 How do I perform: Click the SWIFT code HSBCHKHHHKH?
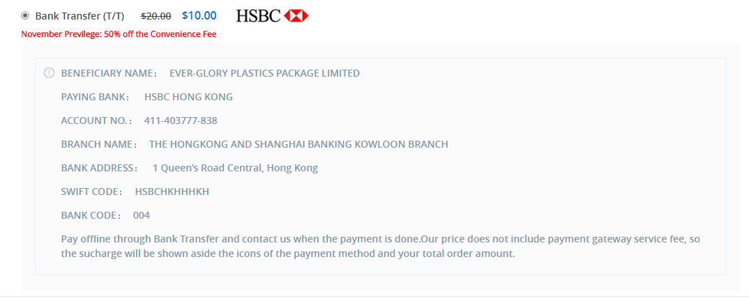coord(172,192)
